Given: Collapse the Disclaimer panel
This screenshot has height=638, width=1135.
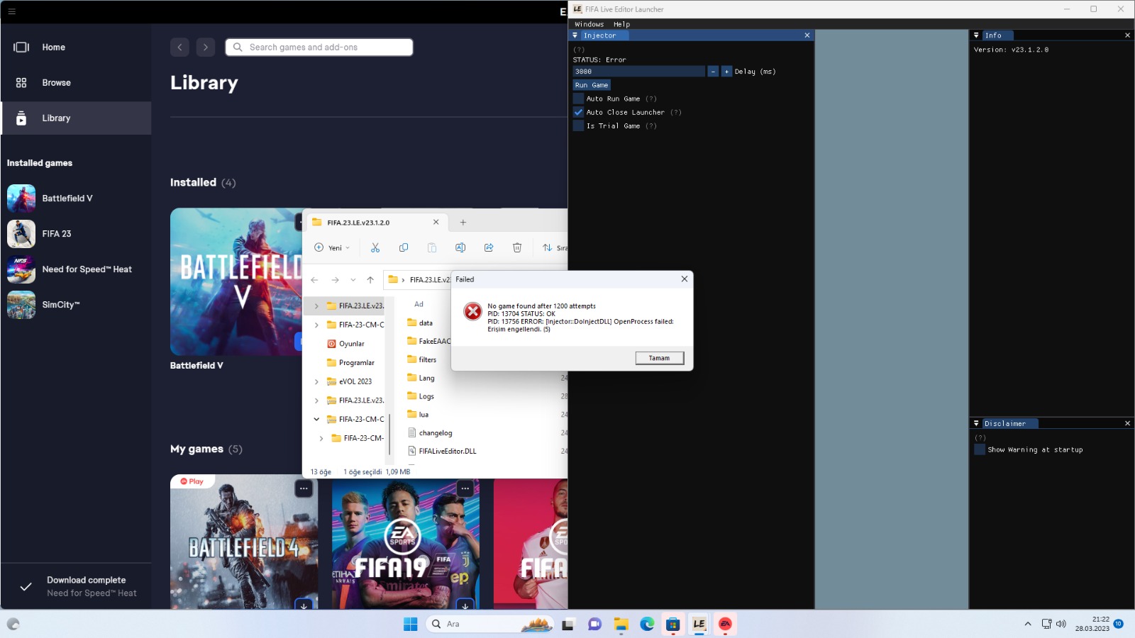Looking at the screenshot, I should pyautogui.click(x=977, y=423).
